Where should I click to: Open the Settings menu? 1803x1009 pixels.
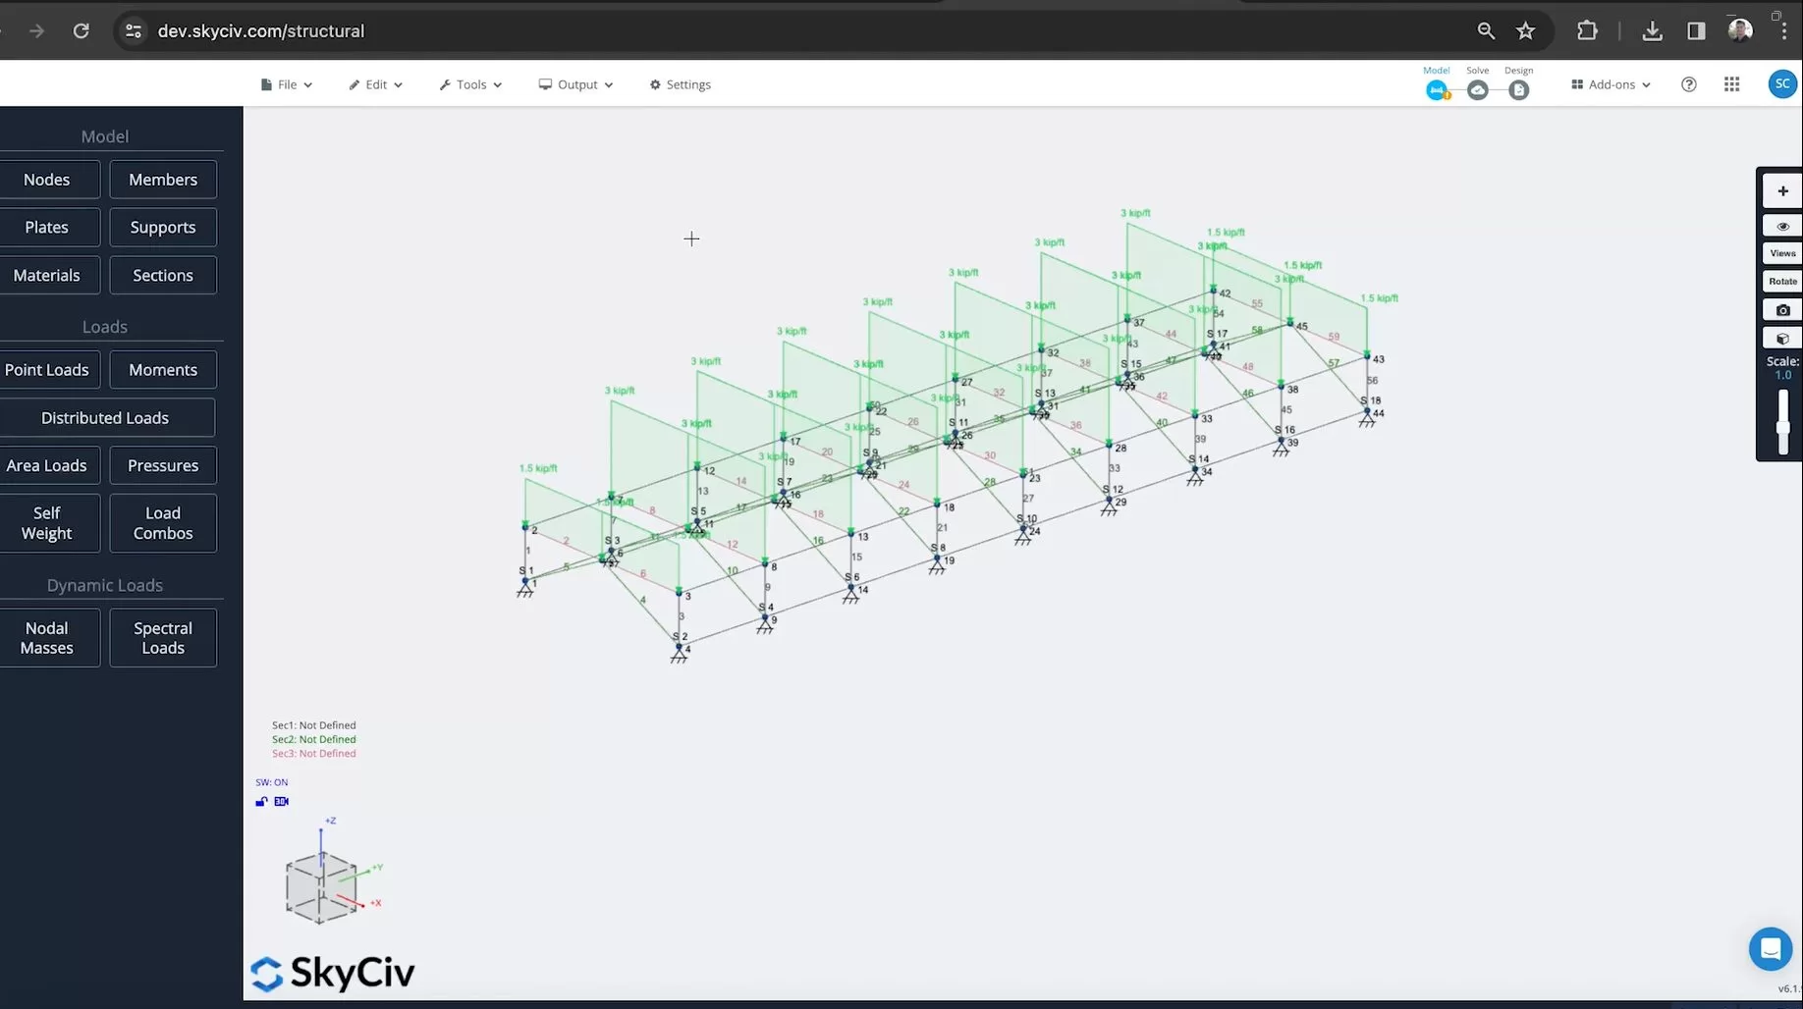680,84
